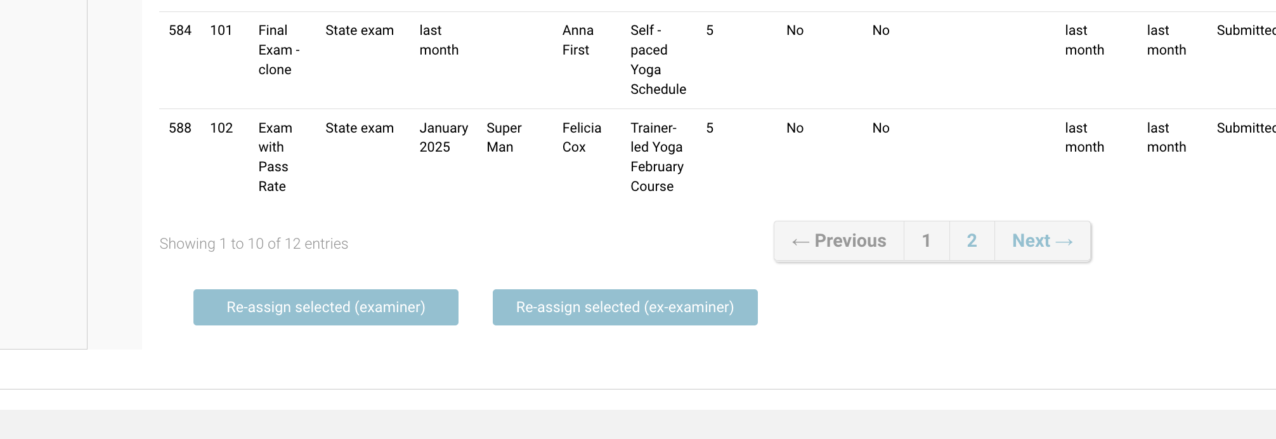Click the number 101 cell

221,30
